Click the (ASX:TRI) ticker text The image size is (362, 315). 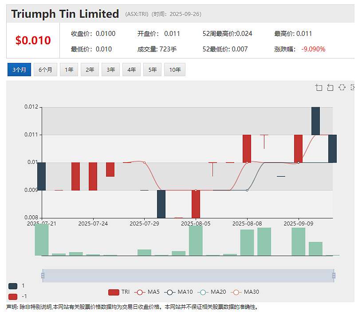point(137,14)
